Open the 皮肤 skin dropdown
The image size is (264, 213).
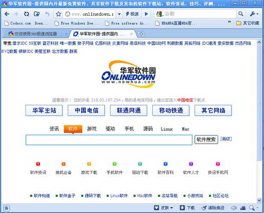164,208
